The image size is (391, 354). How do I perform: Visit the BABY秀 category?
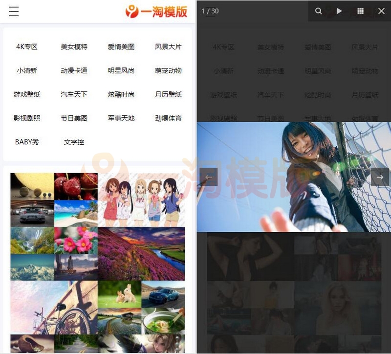click(x=26, y=142)
